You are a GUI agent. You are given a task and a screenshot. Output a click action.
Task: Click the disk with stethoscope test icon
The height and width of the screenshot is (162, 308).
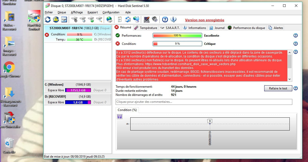74,19
